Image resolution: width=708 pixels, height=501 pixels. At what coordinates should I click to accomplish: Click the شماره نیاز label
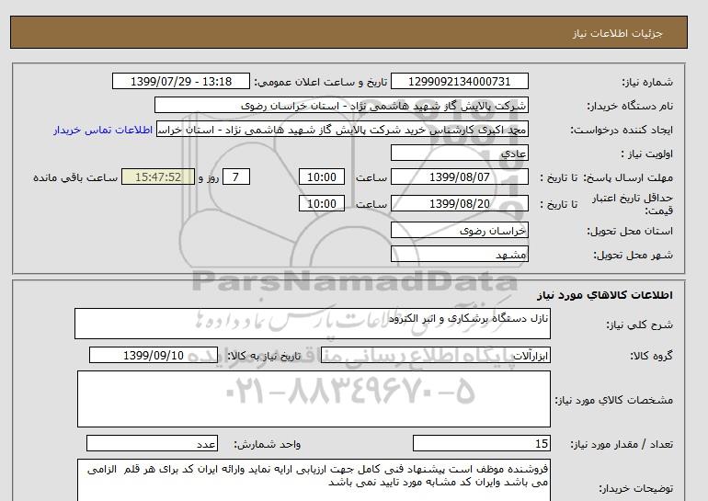point(647,82)
